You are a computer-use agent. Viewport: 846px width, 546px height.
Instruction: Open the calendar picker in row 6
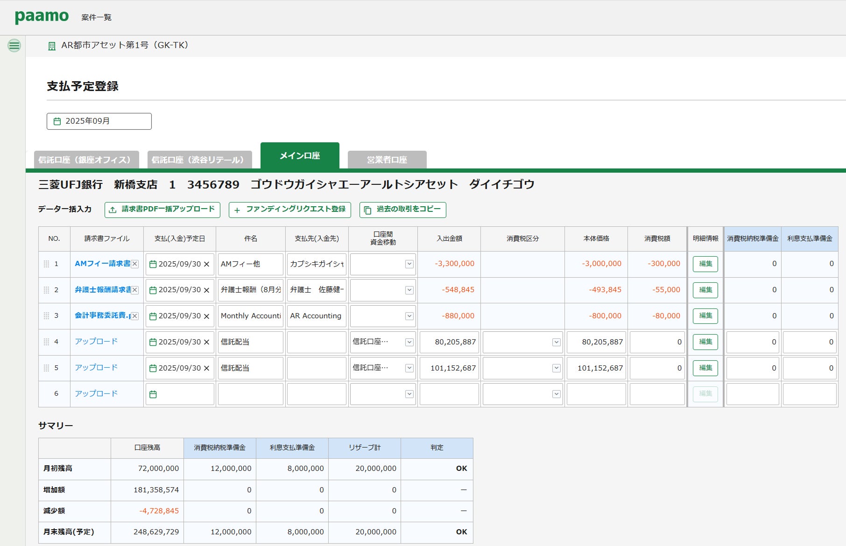point(153,394)
